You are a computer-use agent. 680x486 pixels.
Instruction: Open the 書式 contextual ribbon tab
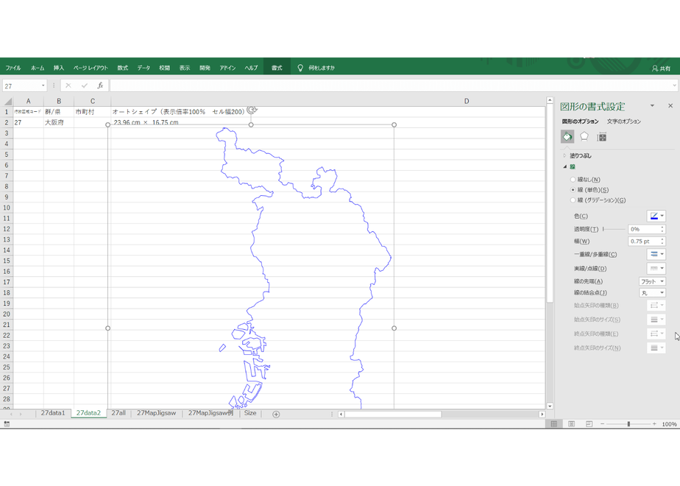point(277,68)
